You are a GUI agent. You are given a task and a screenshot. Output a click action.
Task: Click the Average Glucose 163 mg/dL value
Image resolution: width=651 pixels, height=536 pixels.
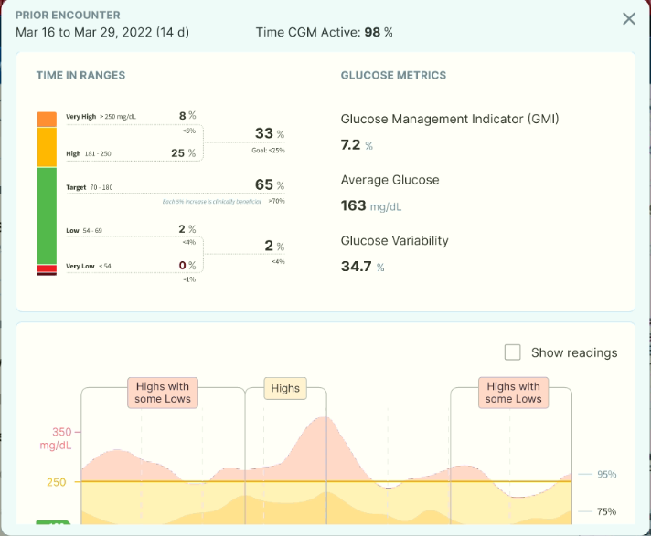[x=371, y=205]
